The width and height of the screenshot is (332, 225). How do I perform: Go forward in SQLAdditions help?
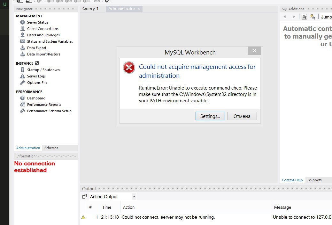point(294,17)
